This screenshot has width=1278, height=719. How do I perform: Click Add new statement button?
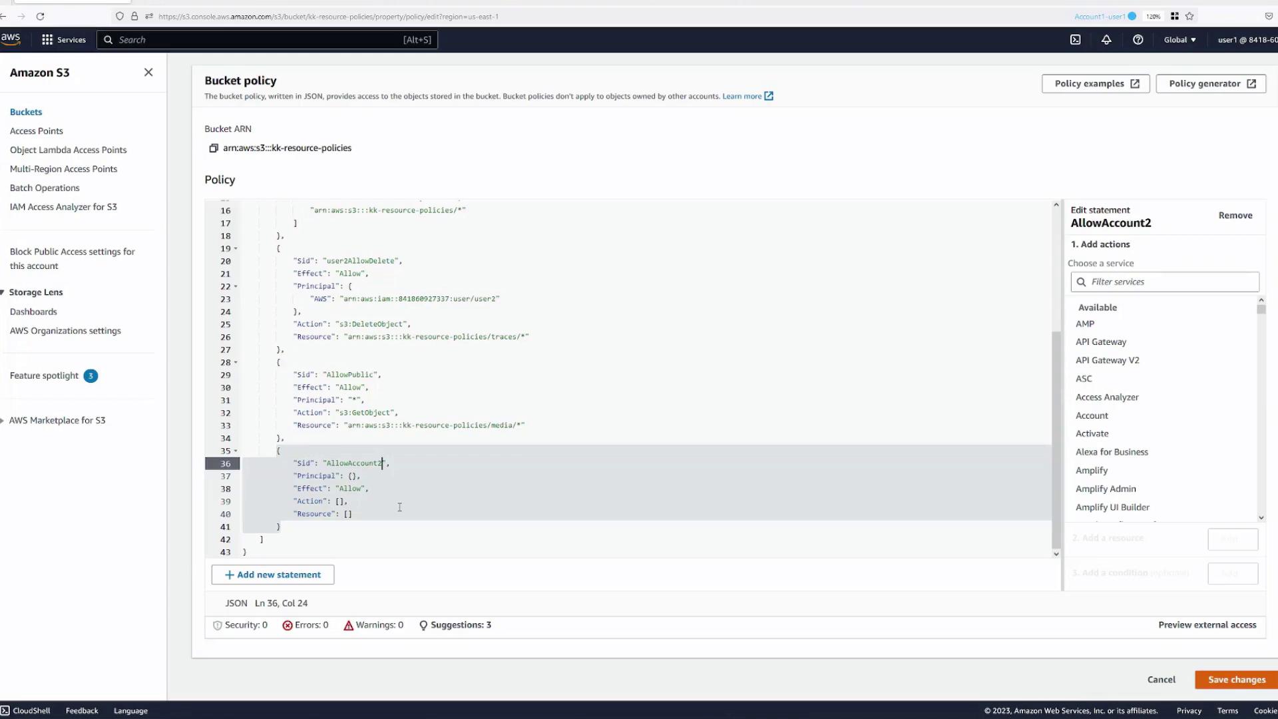[273, 575]
